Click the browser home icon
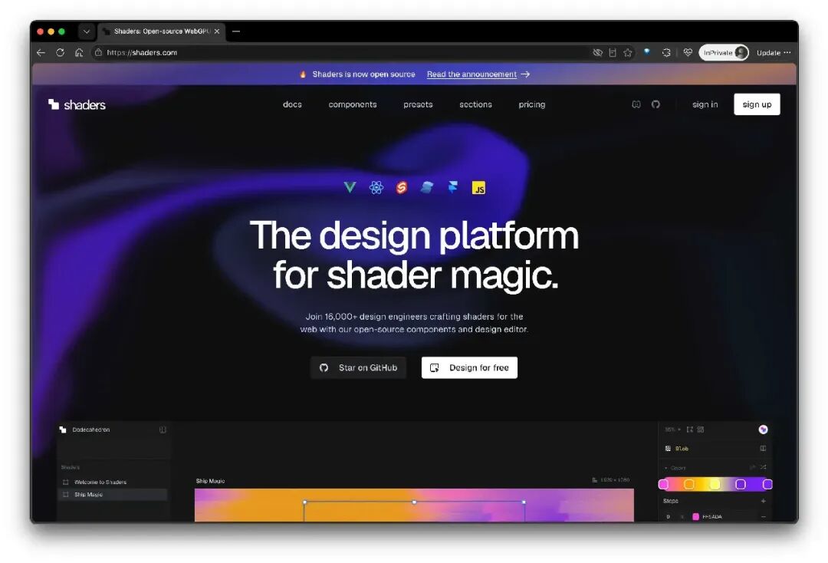828x563 pixels. (79, 53)
